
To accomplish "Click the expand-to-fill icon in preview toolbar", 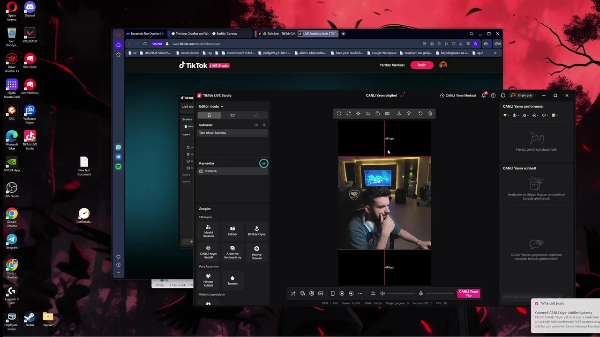I will [x=348, y=113].
